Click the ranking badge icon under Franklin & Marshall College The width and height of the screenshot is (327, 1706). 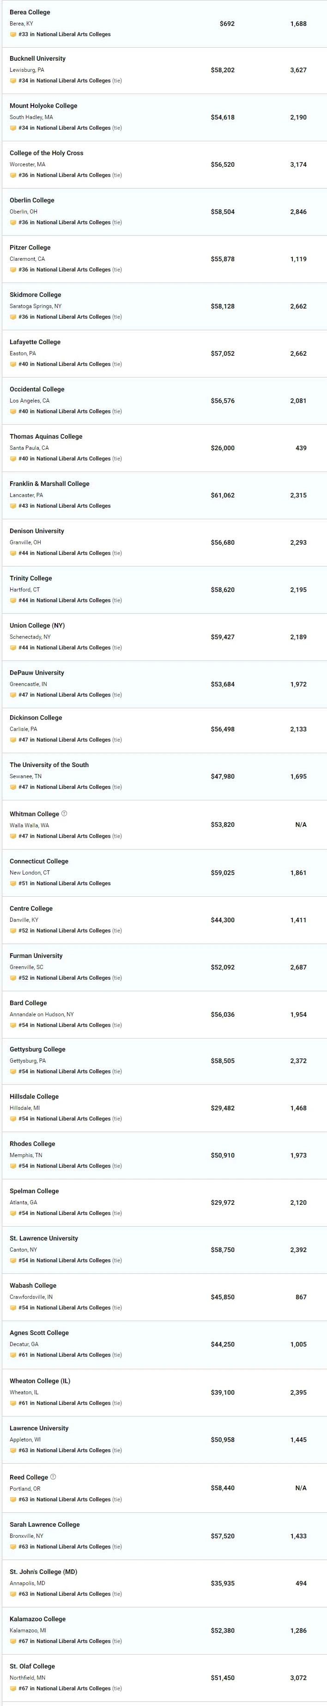[13, 505]
